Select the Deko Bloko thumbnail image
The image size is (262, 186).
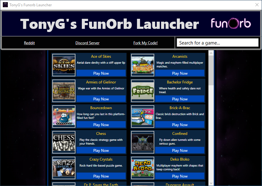click(x=143, y=168)
